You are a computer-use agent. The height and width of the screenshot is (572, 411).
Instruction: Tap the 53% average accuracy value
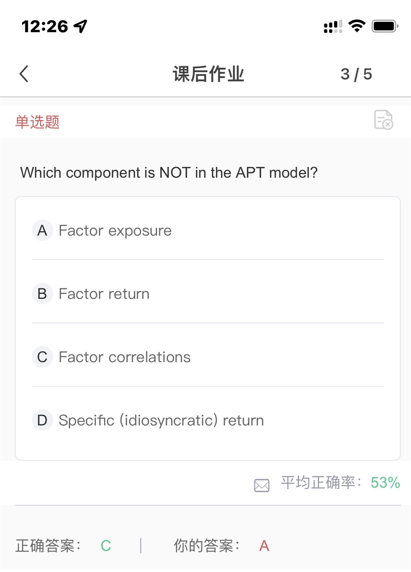[x=385, y=483]
